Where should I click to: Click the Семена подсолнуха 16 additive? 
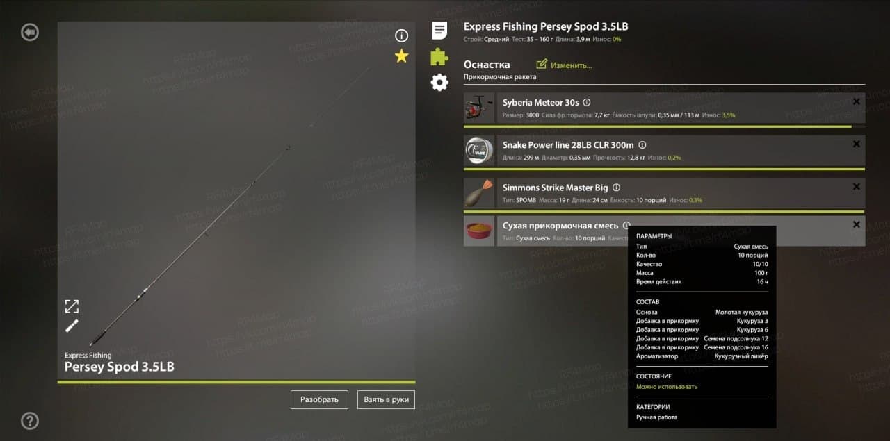[736, 347]
